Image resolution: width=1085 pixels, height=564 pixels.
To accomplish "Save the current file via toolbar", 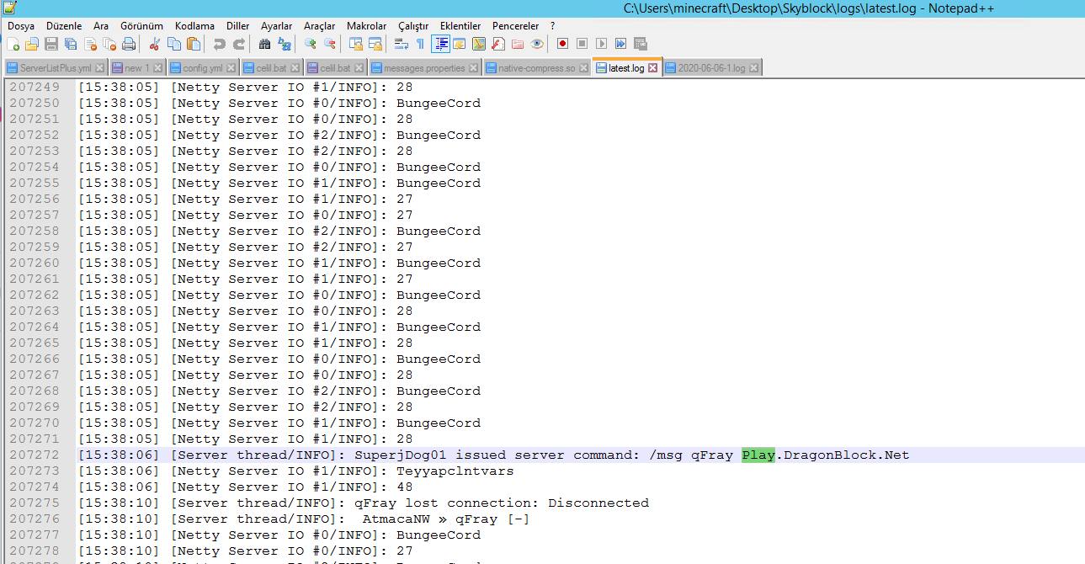I will point(51,44).
